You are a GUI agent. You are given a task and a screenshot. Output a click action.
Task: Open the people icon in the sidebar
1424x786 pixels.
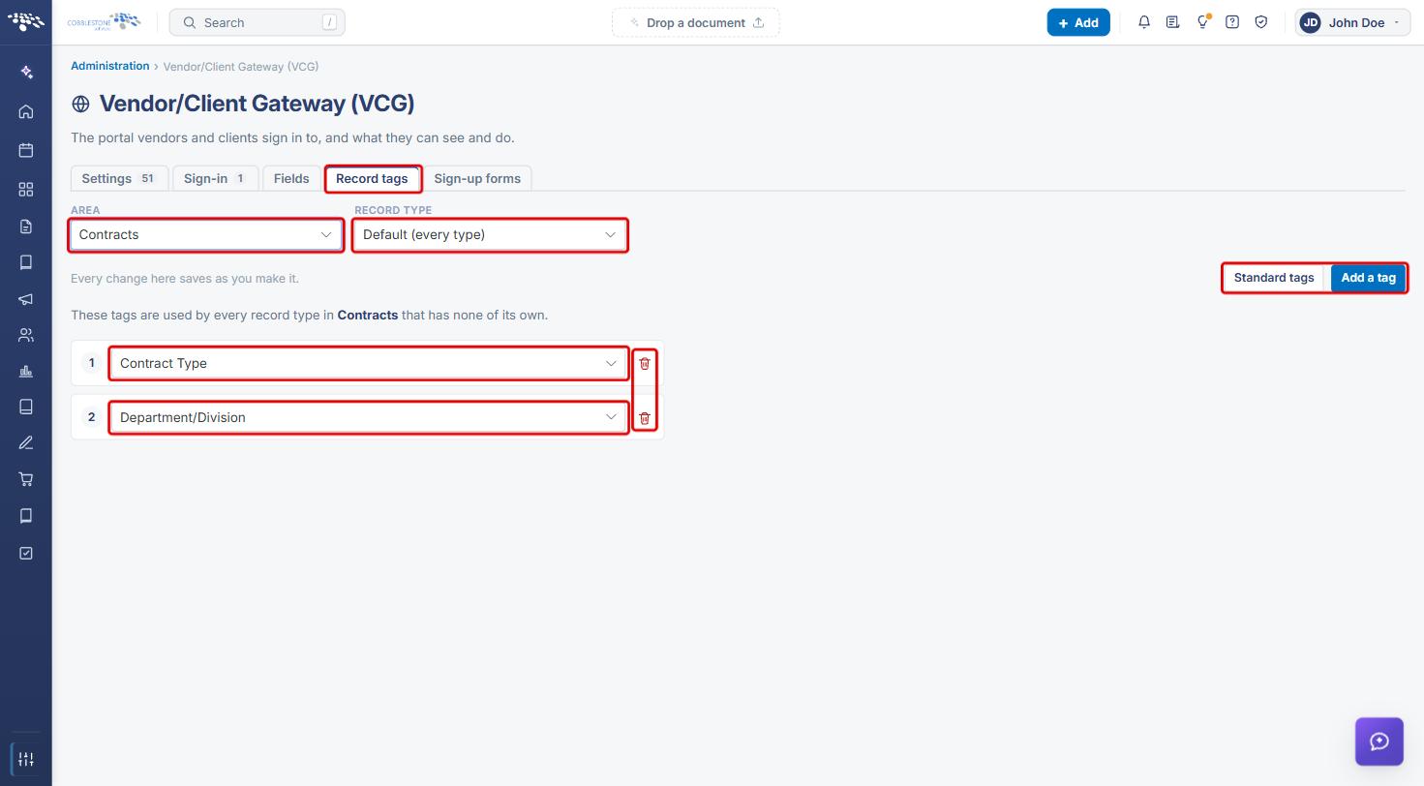pyautogui.click(x=26, y=336)
